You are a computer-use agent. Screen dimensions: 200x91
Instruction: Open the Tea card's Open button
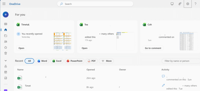click(84, 48)
